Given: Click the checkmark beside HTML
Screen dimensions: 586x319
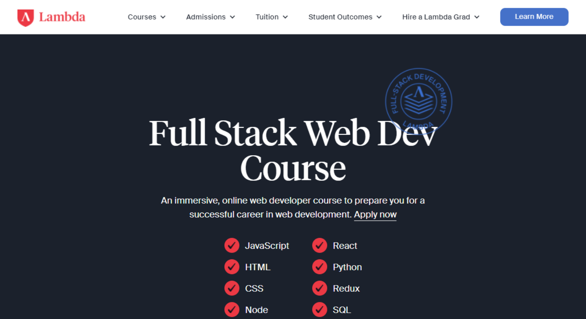Looking at the screenshot, I should (x=232, y=267).
